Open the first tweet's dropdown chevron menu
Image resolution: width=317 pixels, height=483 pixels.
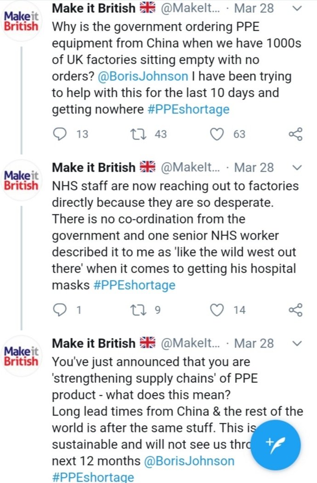(x=297, y=9)
